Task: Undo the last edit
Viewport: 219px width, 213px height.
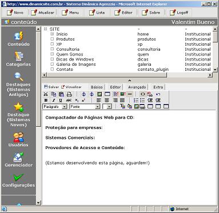Action: pos(158,94)
